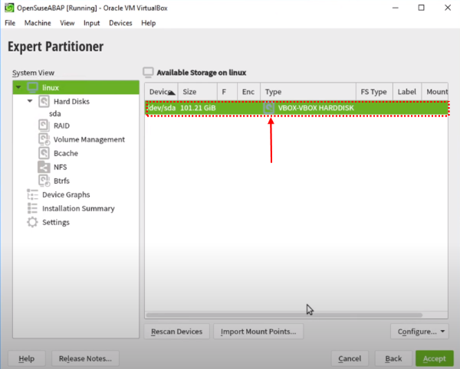The width and height of the screenshot is (460, 369).
Task: Open Settings label in tree
Action: pos(56,222)
